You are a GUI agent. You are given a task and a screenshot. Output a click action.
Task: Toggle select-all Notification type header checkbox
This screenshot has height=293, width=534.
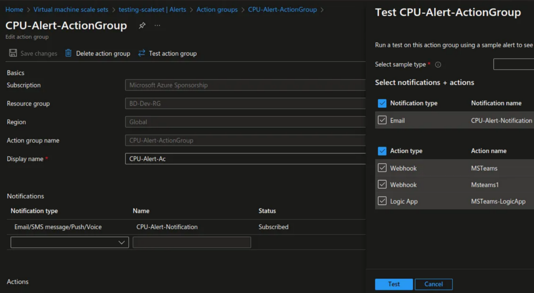pos(382,103)
